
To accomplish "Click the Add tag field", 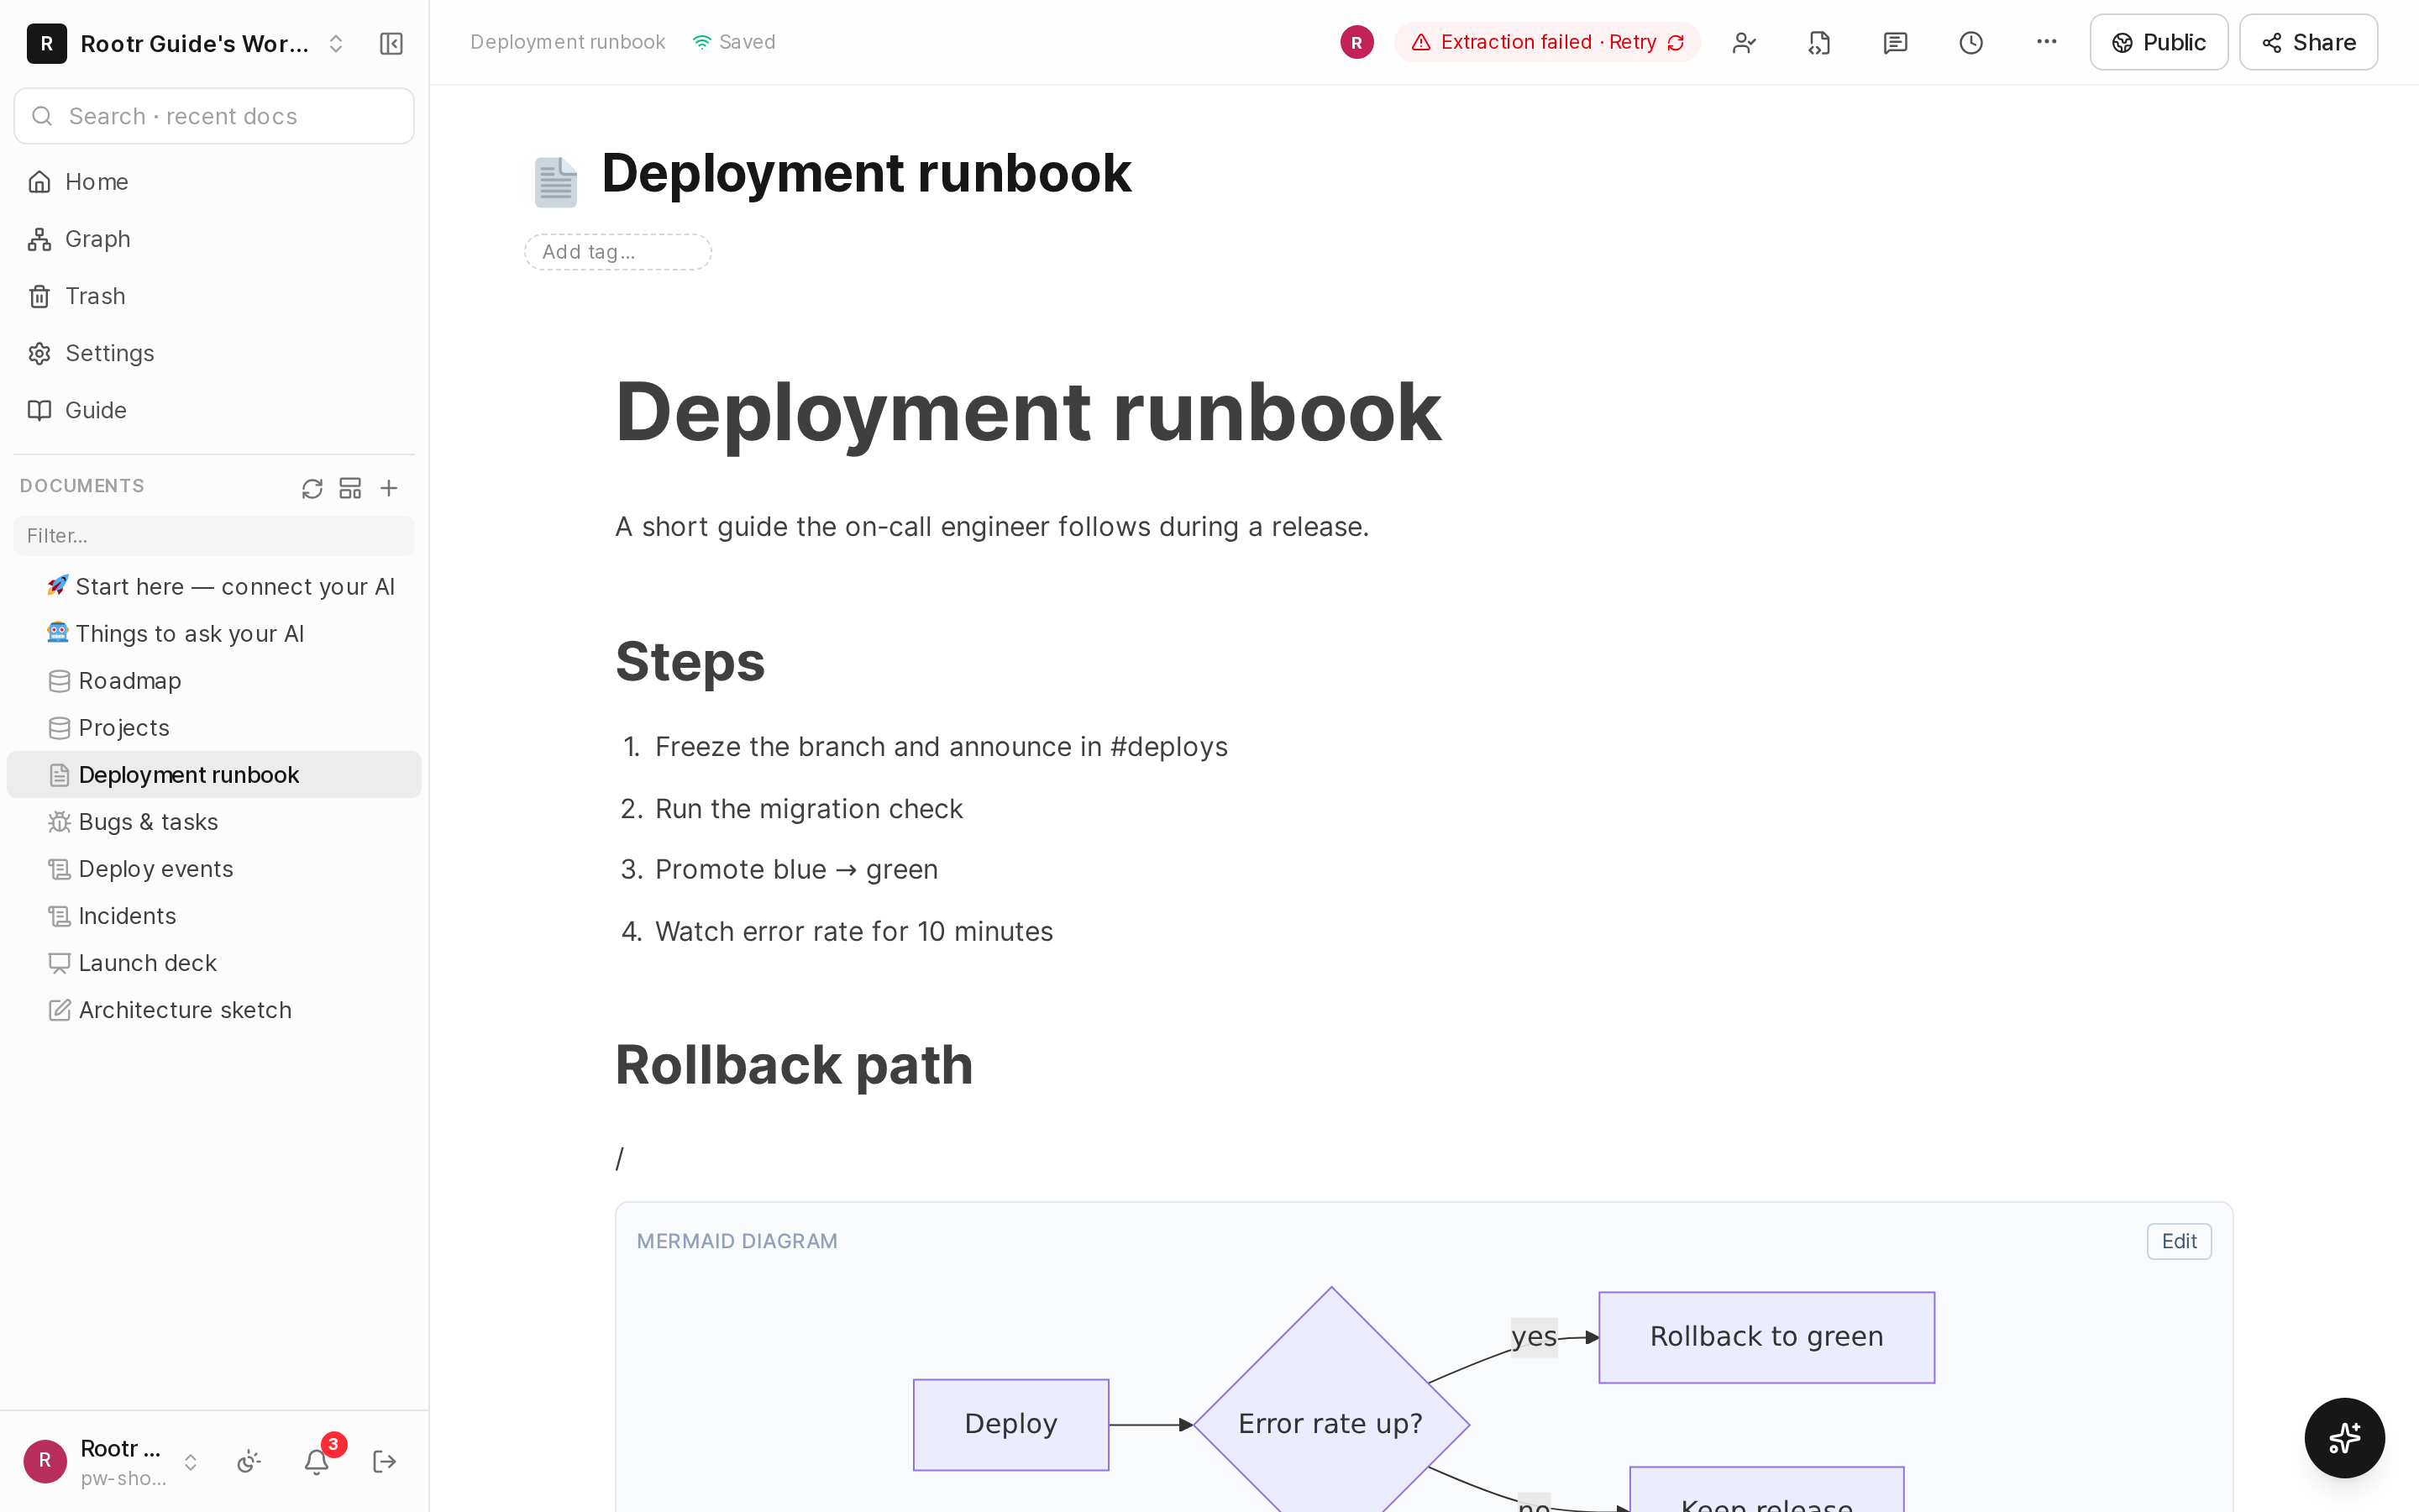I will pos(617,252).
